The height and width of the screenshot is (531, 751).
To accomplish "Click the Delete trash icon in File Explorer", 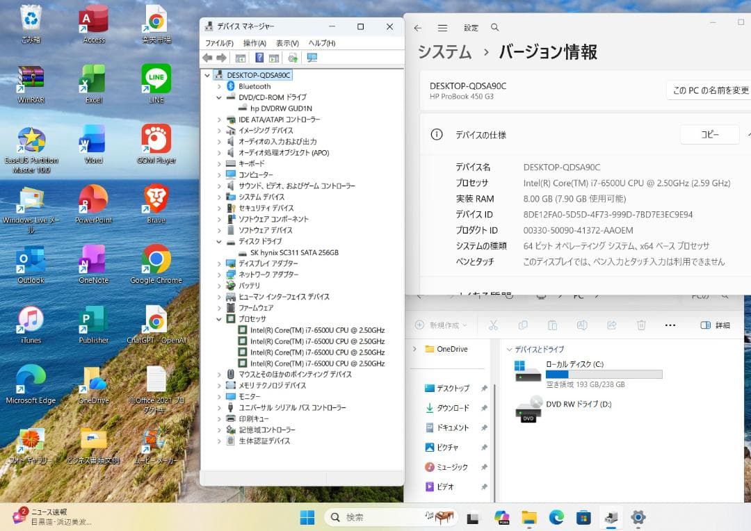I will (641, 325).
